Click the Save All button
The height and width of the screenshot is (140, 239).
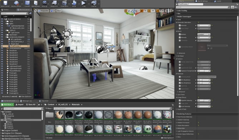tap(31, 105)
